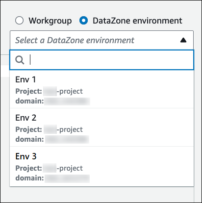Click the Workgroup label text
Screen dimensions: 202x203
pyautogui.click(x=50, y=21)
